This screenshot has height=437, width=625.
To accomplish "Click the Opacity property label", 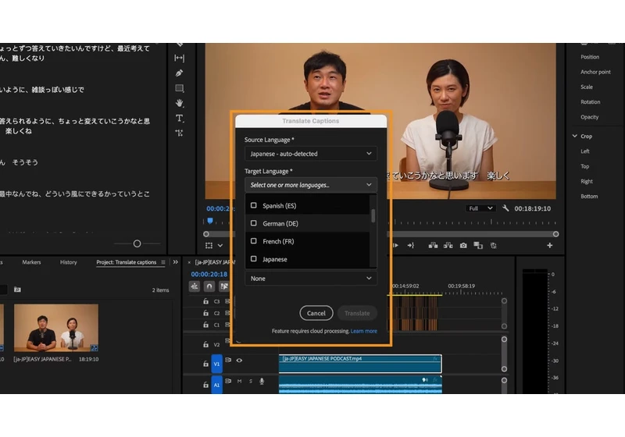I will (589, 117).
